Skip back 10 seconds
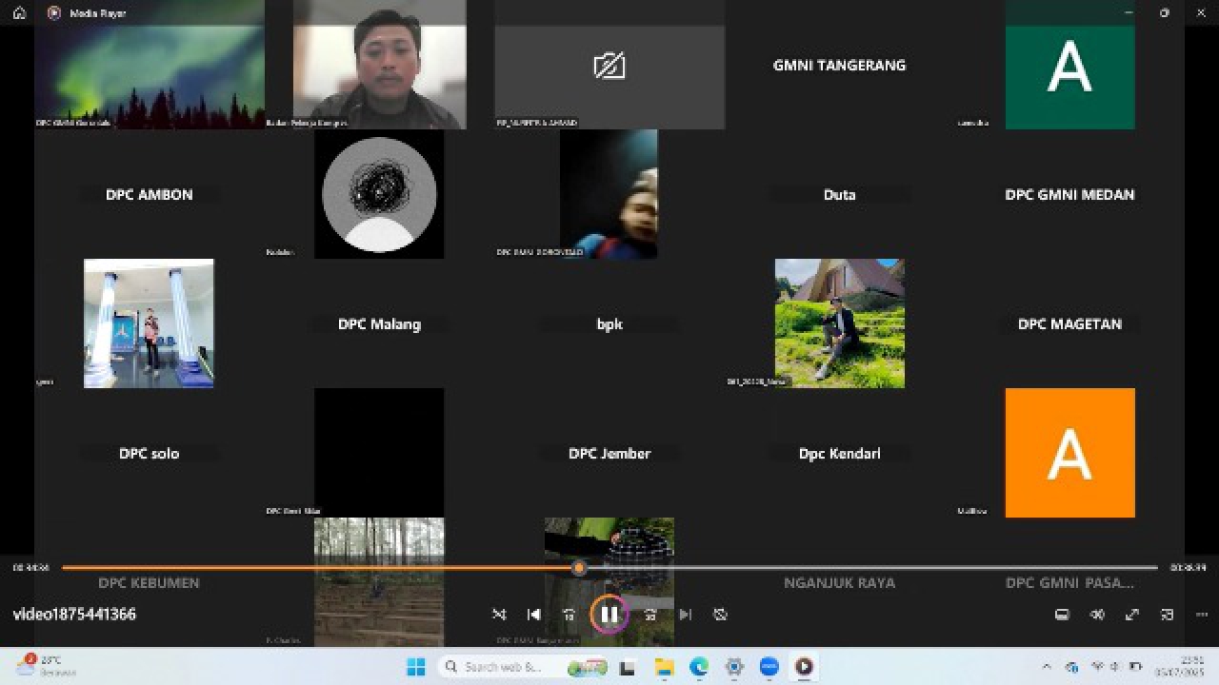This screenshot has height=685, width=1219. coord(569,615)
